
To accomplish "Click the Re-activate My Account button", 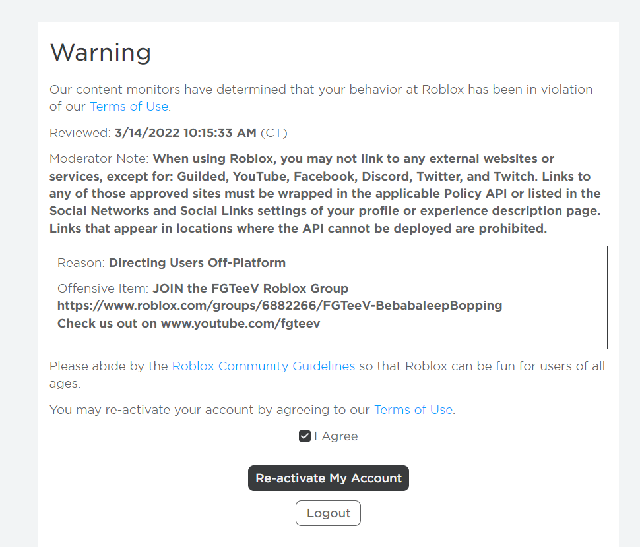I will coord(328,478).
